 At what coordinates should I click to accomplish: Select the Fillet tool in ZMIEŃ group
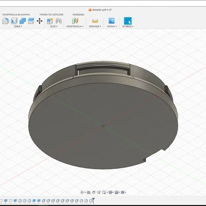[x=6, y=21]
